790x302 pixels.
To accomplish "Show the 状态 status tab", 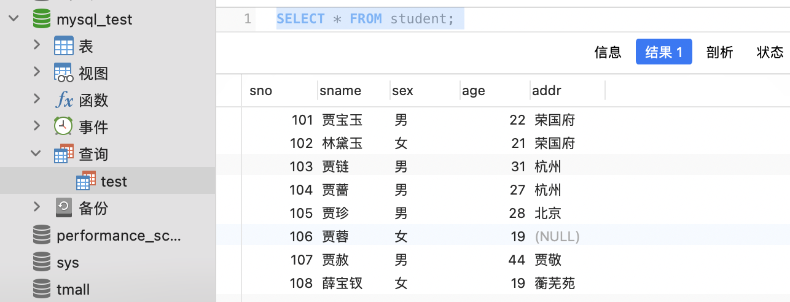I will [x=770, y=52].
